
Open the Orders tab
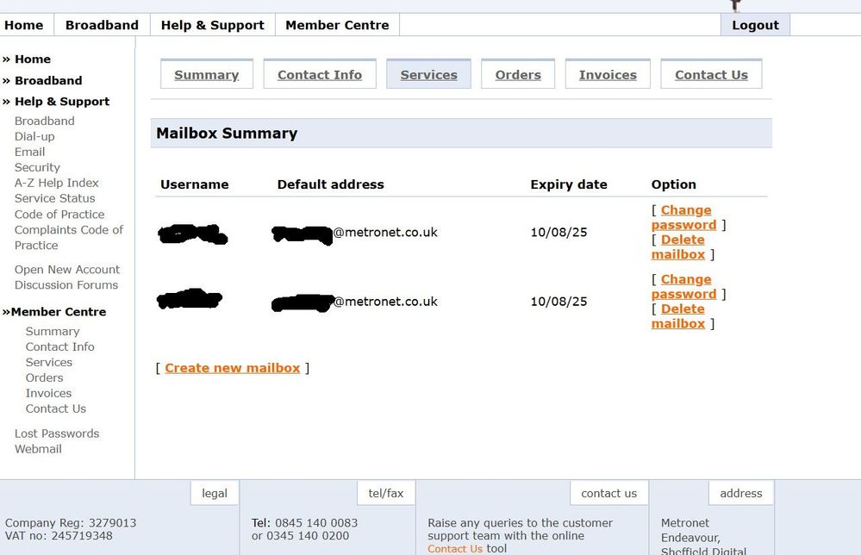518,75
